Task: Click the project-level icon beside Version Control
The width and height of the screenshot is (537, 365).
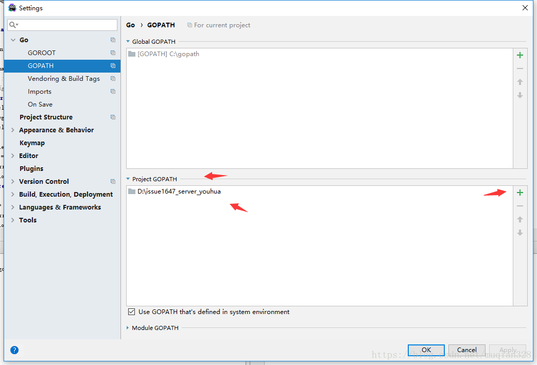Action: point(113,182)
